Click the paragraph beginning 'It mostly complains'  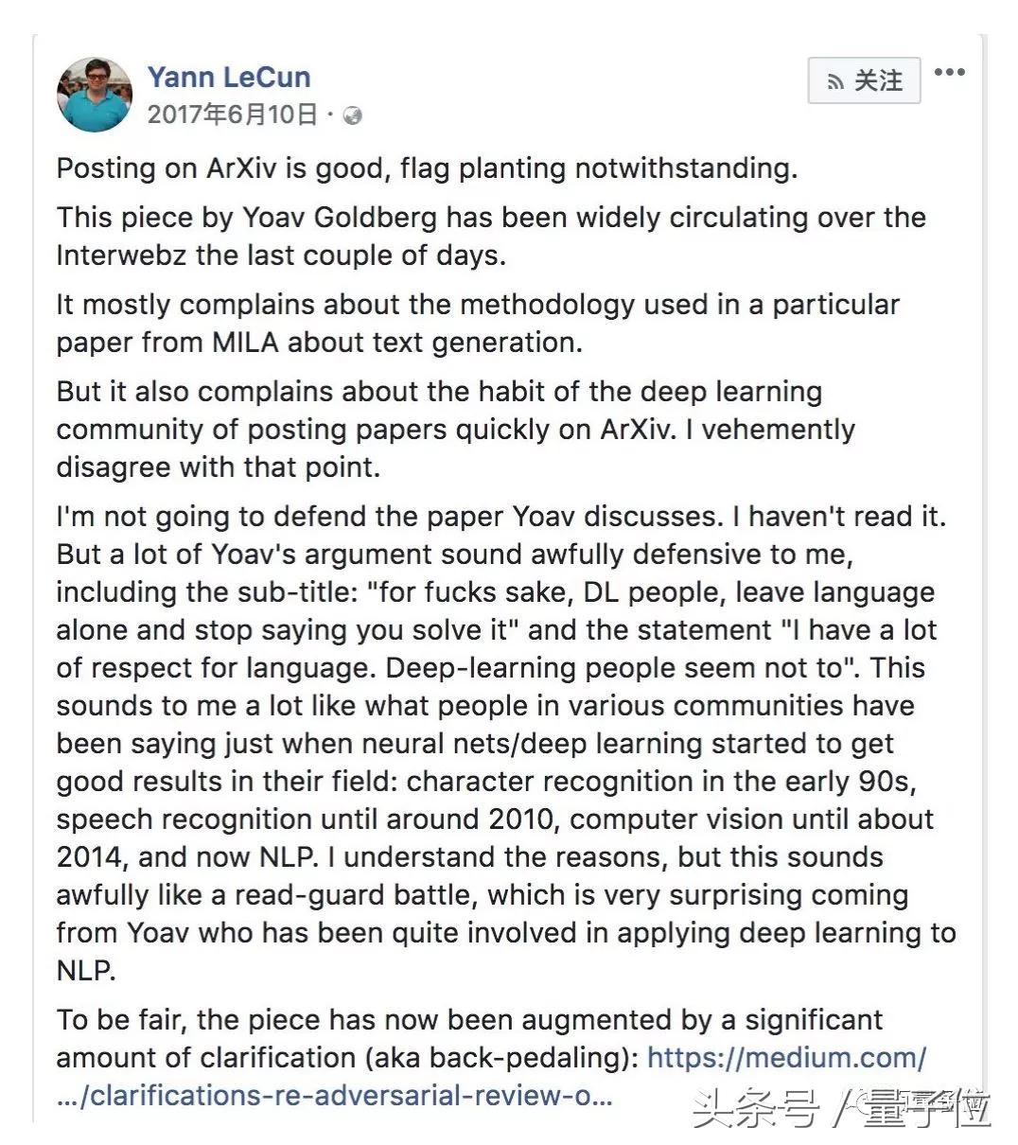[x=477, y=323]
